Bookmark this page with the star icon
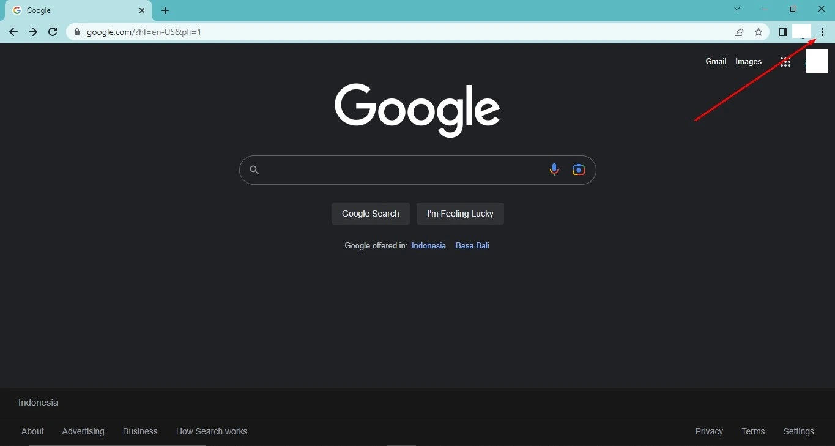Image resolution: width=835 pixels, height=446 pixels. point(759,32)
